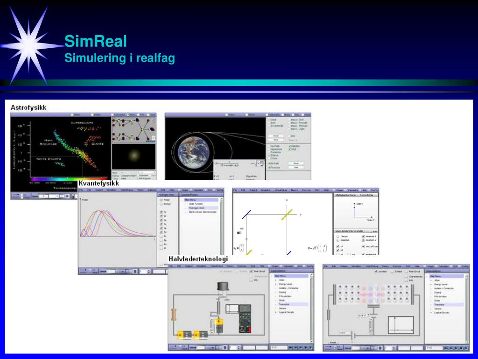Collapse the Main Menu node in the hydrogen atom window

pos(183,200)
